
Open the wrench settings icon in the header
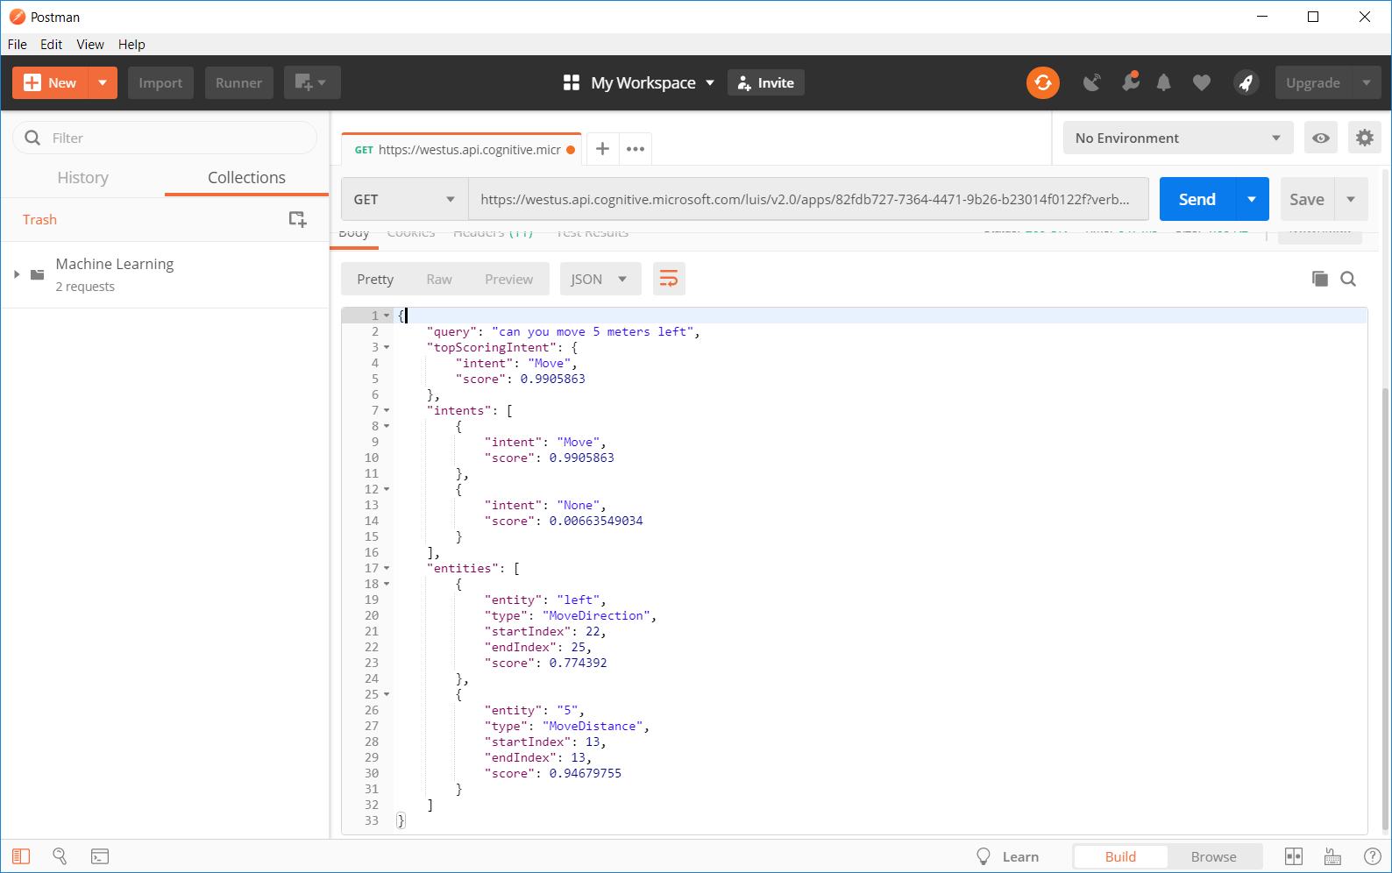click(1130, 82)
